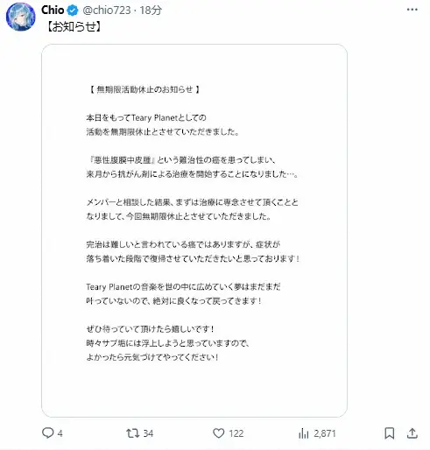Screen dimensions: 430x450
Task: Bookmark this post
Action: 390,433
